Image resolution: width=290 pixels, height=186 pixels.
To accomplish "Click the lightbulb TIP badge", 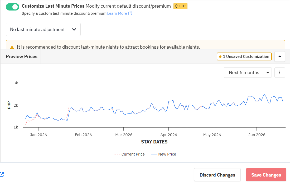I will tap(180, 6).
